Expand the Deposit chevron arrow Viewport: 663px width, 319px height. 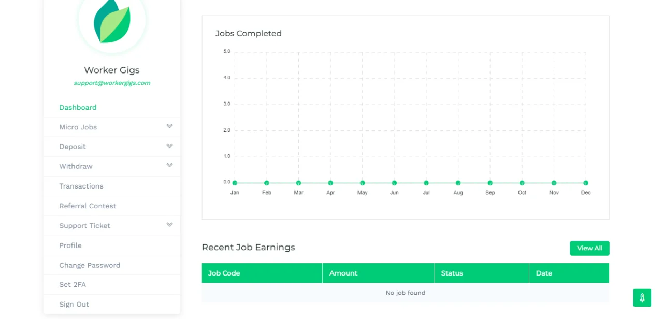click(169, 146)
